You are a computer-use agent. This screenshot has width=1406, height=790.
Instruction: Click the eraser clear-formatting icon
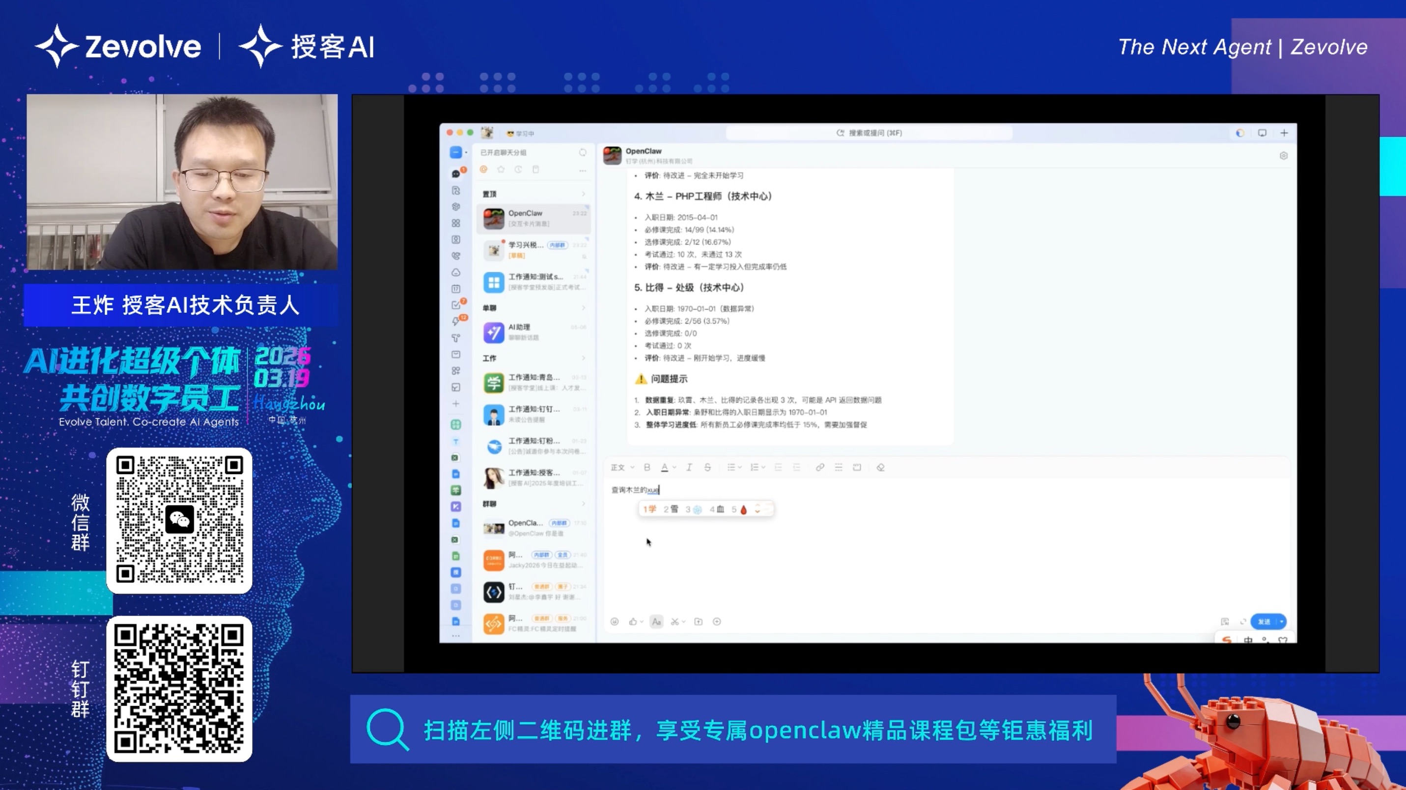coord(880,467)
